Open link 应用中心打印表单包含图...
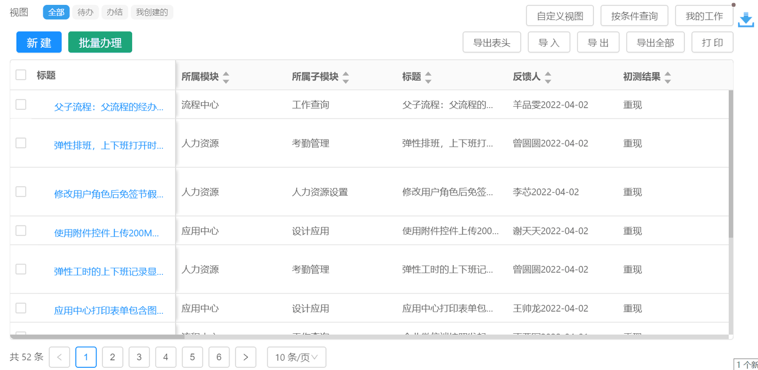This screenshot has height=370, width=758. pyautogui.click(x=109, y=310)
